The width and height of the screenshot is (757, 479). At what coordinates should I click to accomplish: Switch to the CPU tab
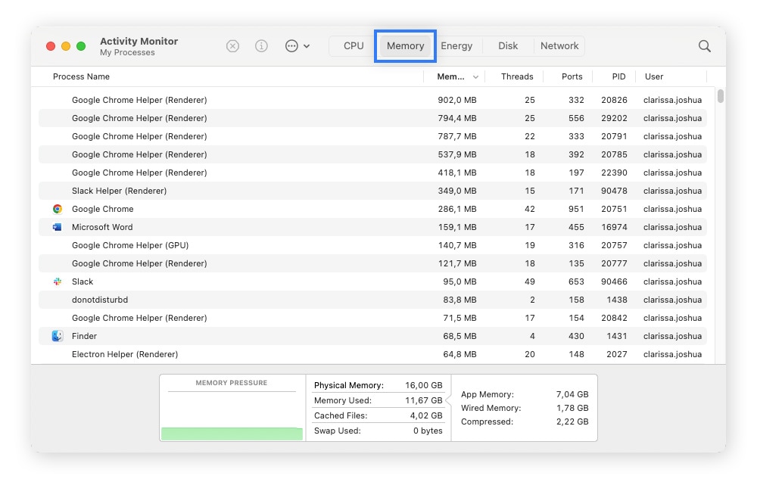point(354,46)
